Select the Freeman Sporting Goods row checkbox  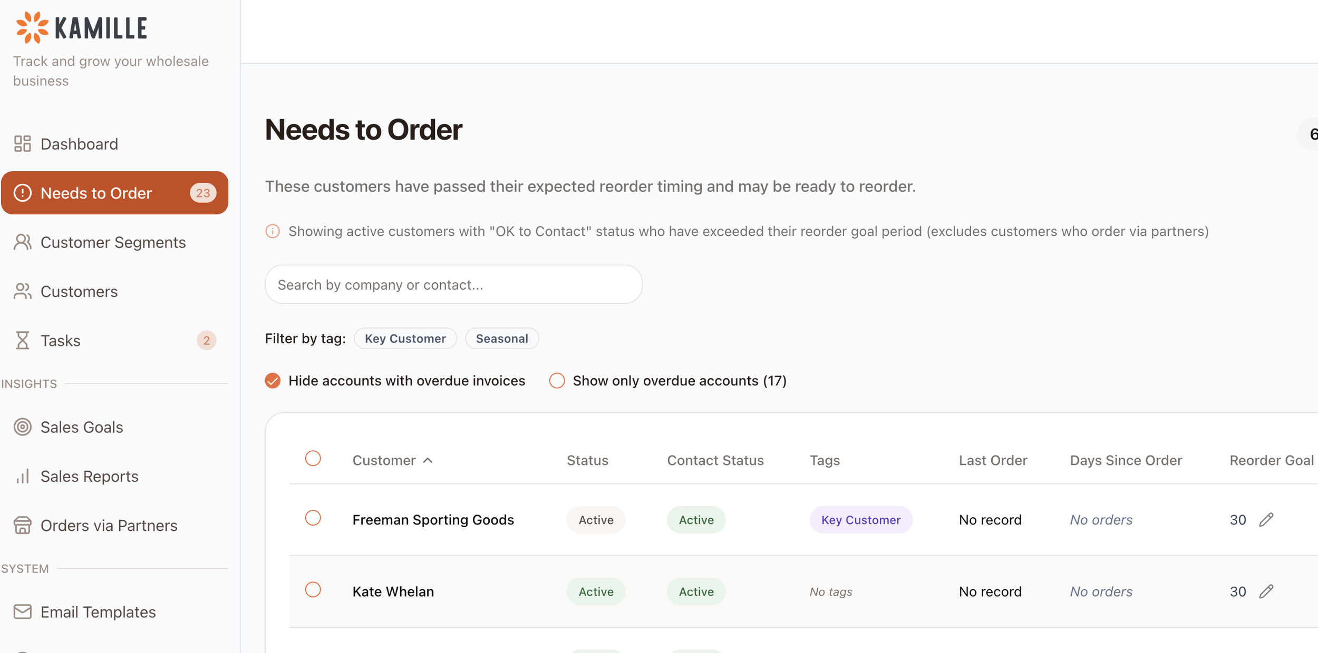click(x=313, y=518)
